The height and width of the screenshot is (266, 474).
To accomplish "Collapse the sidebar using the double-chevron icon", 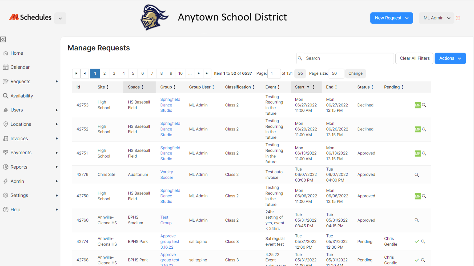I will point(3,39).
